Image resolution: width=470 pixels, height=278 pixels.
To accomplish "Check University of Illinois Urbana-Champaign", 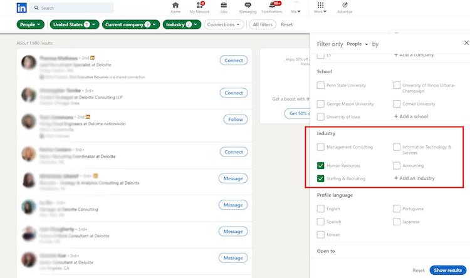I will [397, 85].
